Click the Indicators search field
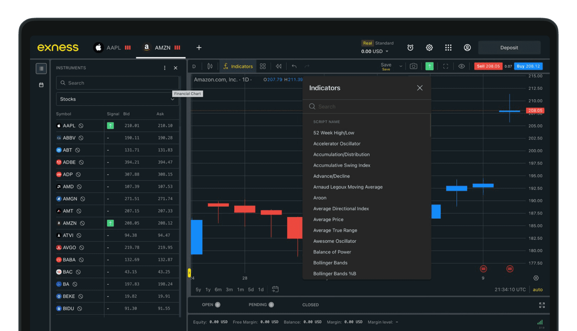 tap(369, 106)
